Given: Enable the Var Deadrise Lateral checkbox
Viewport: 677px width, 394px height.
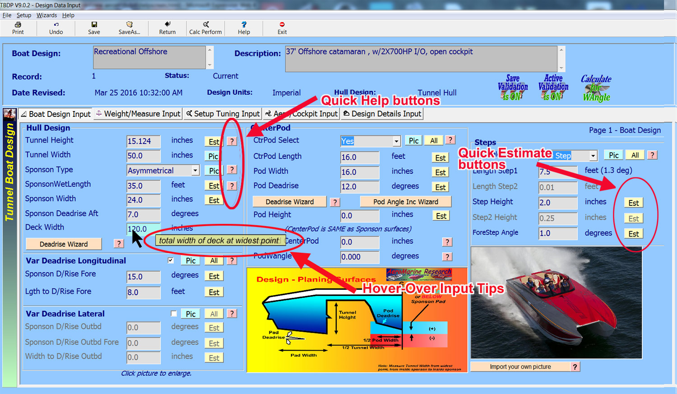Looking at the screenshot, I should tap(174, 314).
